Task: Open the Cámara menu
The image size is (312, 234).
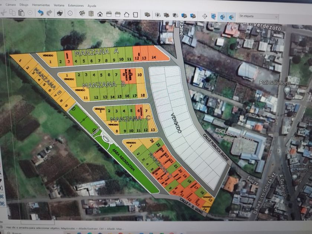Action: point(10,4)
